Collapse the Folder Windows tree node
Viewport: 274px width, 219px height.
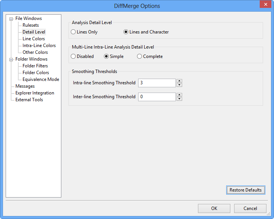11,59
